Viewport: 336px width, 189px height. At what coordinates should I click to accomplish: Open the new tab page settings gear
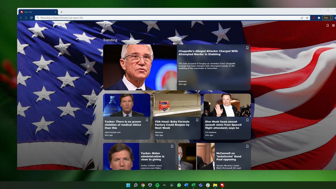point(333,25)
